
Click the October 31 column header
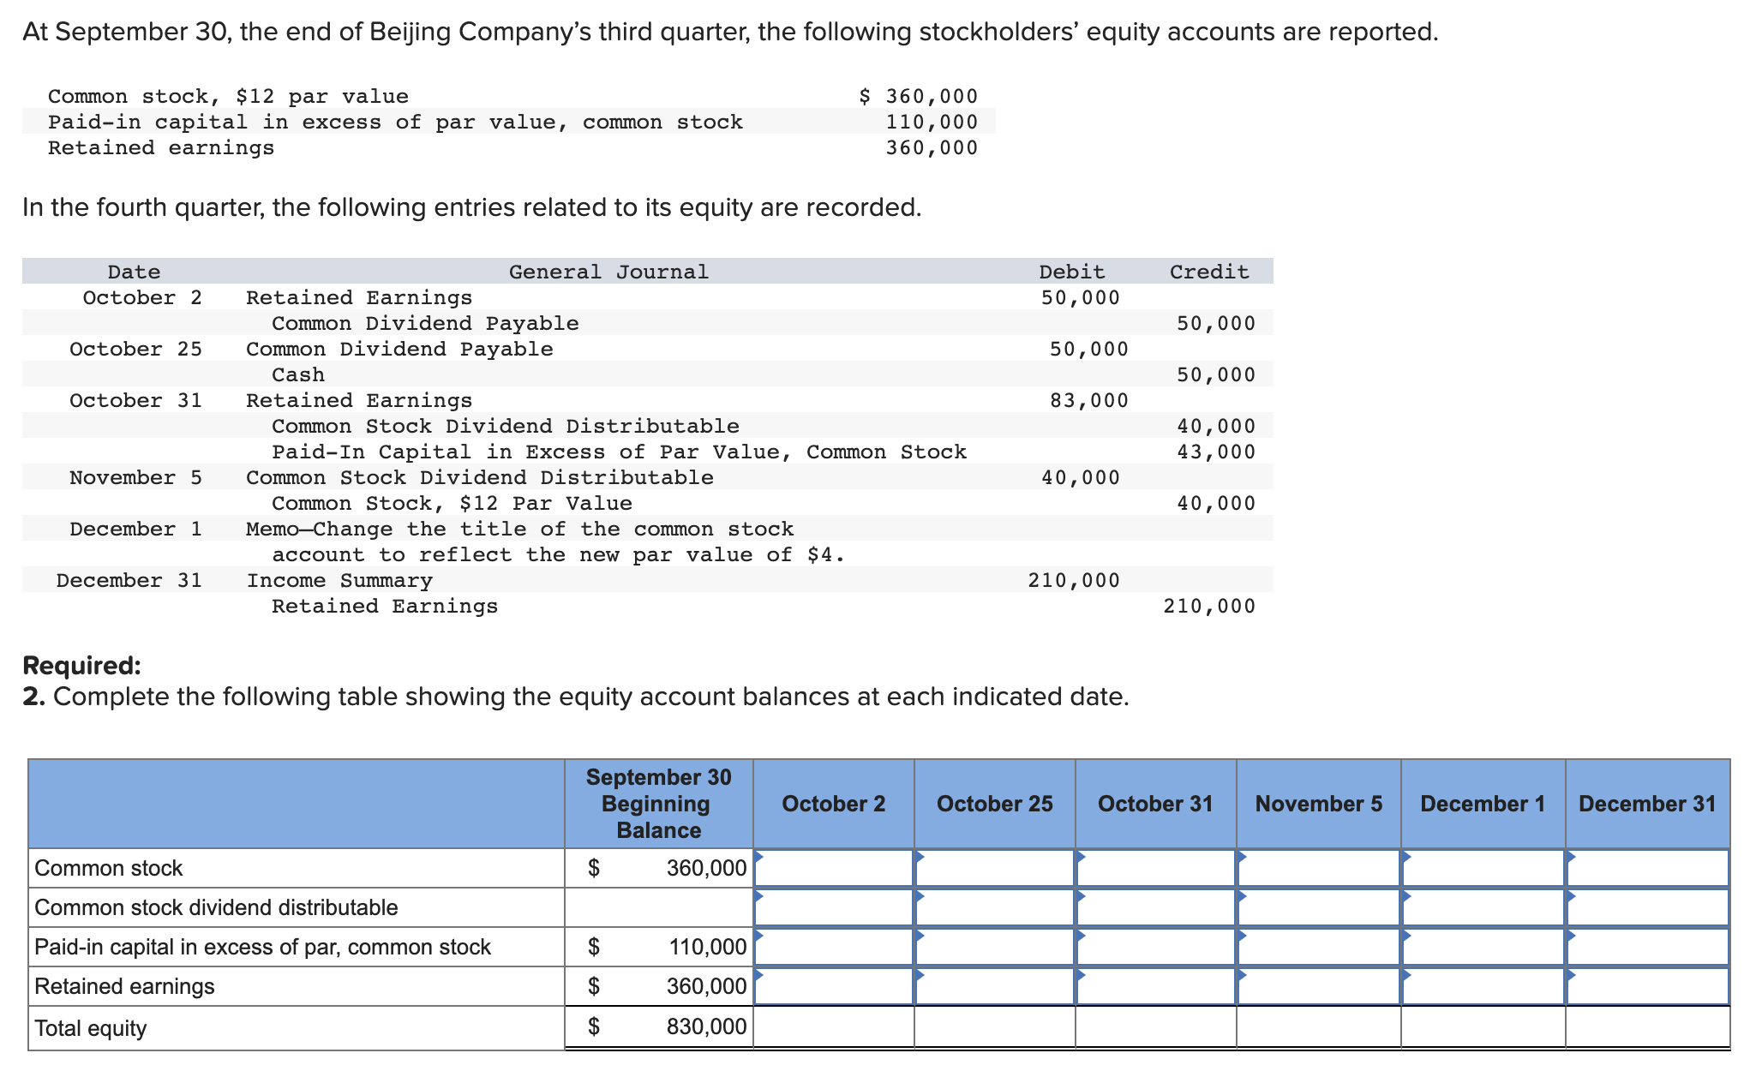pyautogui.click(x=1155, y=804)
